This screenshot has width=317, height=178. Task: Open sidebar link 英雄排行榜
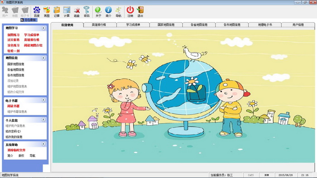pyautogui.click(x=32, y=40)
